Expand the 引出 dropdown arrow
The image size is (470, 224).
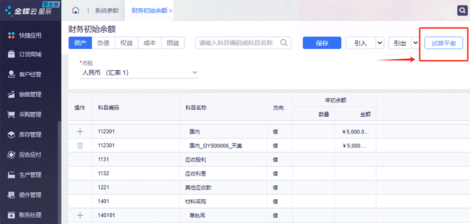click(x=415, y=43)
